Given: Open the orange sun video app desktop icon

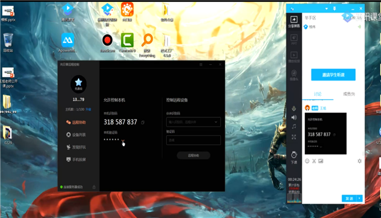Looking at the screenshot, I should pyautogui.click(x=128, y=12).
